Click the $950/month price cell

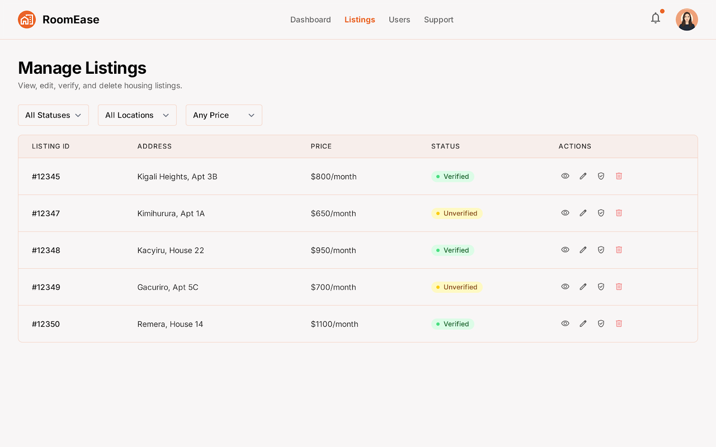coord(333,250)
